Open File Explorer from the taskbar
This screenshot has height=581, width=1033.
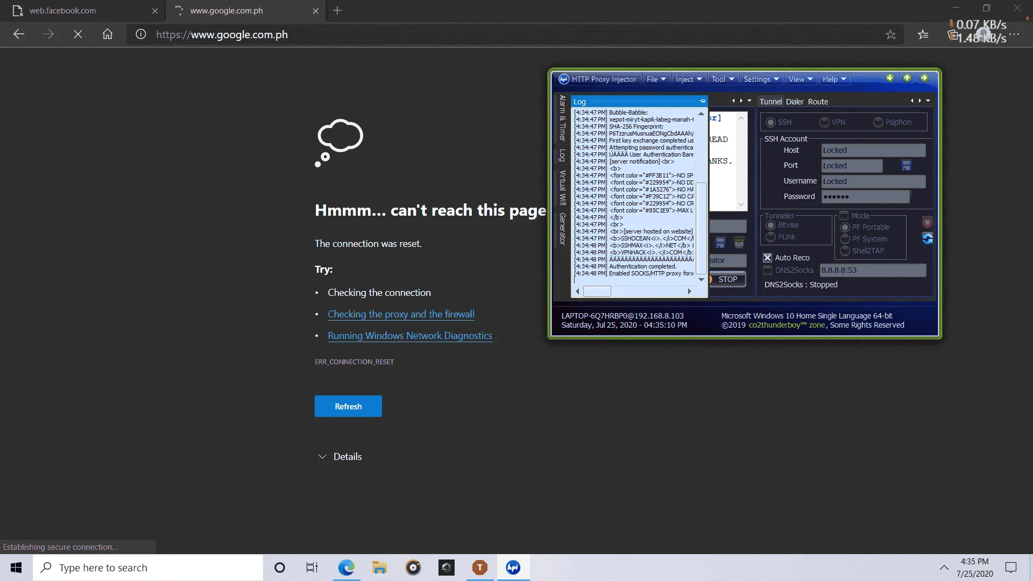click(380, 568)
